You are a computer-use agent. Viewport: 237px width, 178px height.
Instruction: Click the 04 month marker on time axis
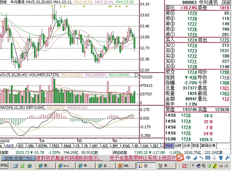point(42,141)
